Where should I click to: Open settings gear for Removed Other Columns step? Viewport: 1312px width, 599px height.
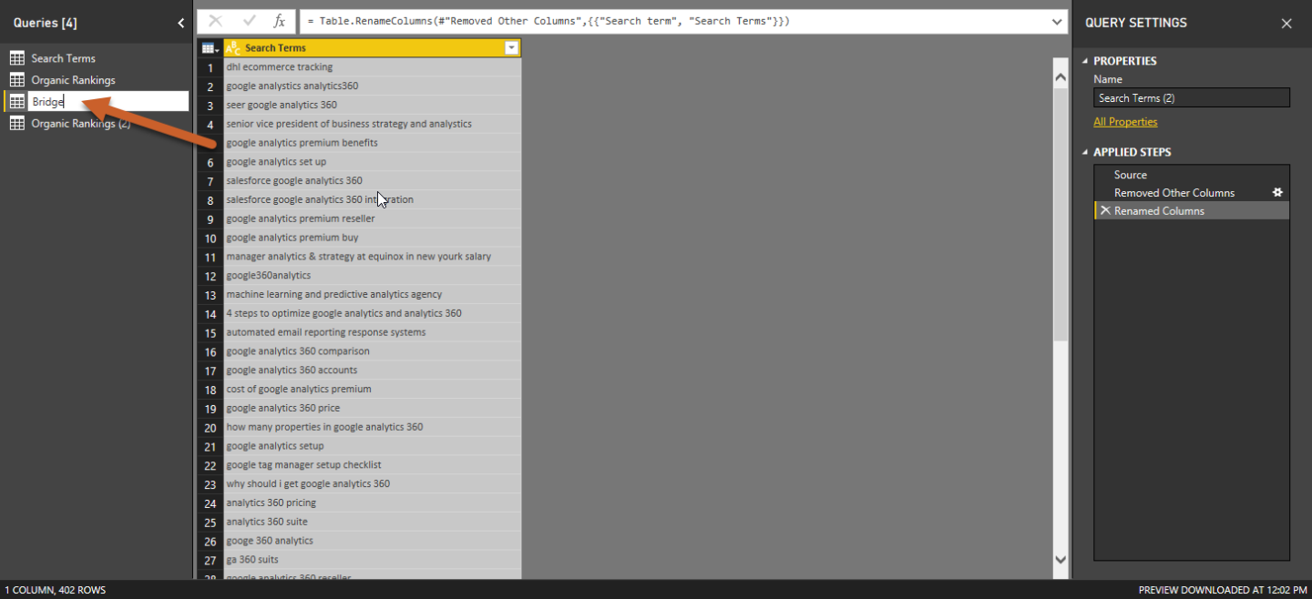pyautogui.click(x=1277, y=192)
